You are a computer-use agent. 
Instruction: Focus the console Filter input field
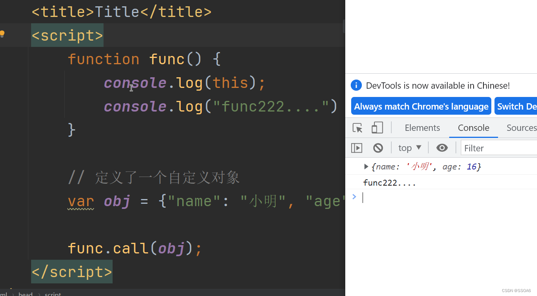499,148
